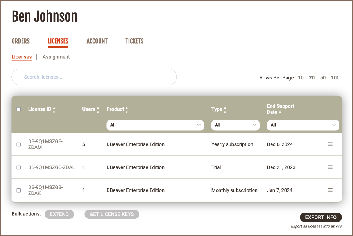This screenshot has height=236, width=353.
Task: Open row menu for the Trial license
Action: 330,167
